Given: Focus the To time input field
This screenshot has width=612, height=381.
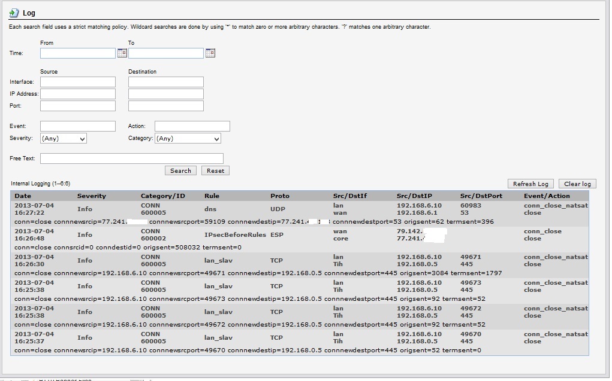Looking at the screenshot, I should click(x=165, y=53).
